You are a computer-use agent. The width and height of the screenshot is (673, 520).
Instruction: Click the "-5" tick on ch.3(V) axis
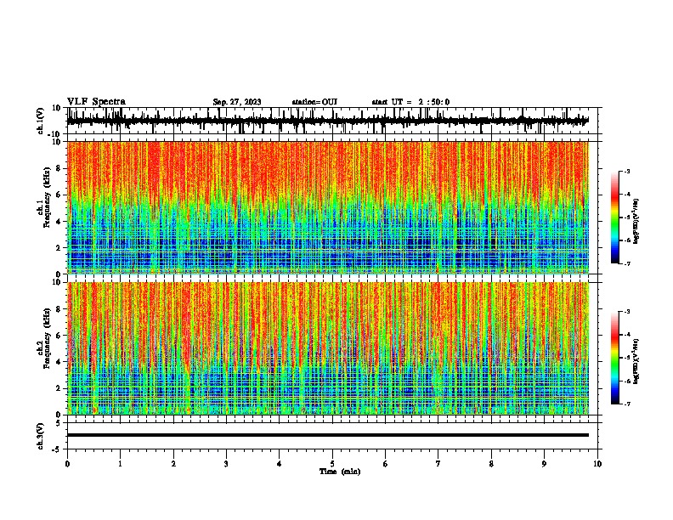pos(58,449)
